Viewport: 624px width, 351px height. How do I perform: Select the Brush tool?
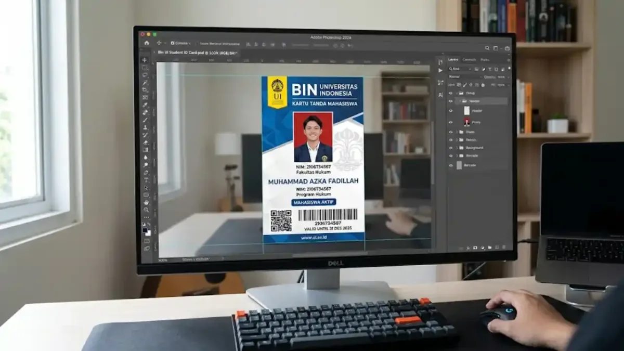tap(145, 120)
